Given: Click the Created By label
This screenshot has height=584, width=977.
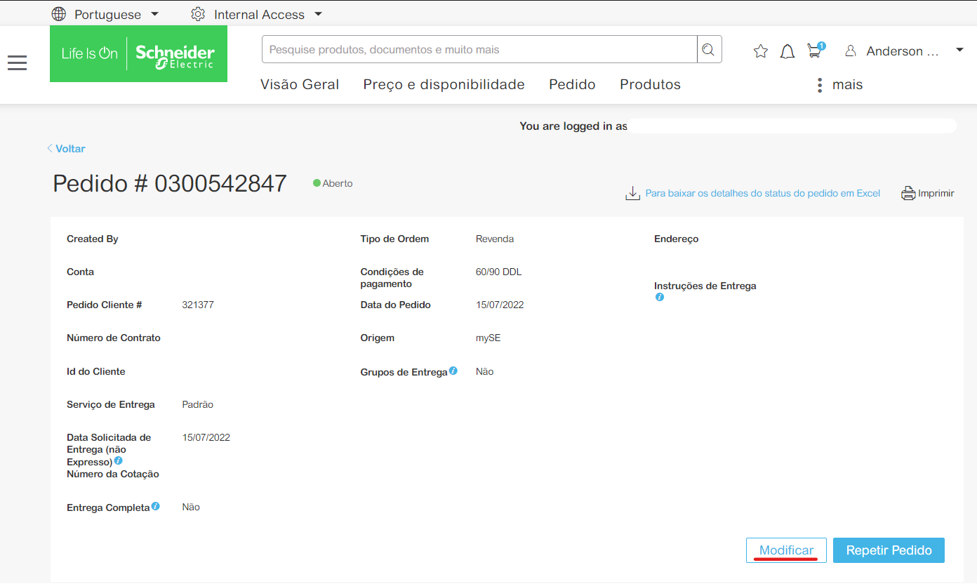Looking at the screenshot, I should [92, 239].
